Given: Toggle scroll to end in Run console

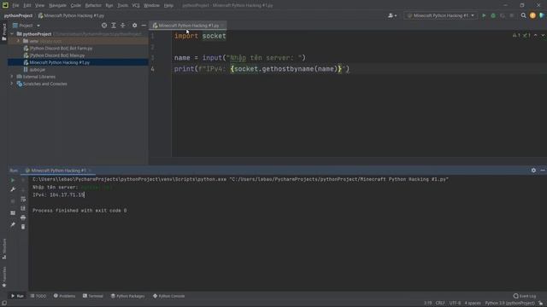Looking at the screenshot, I should 23,208.
